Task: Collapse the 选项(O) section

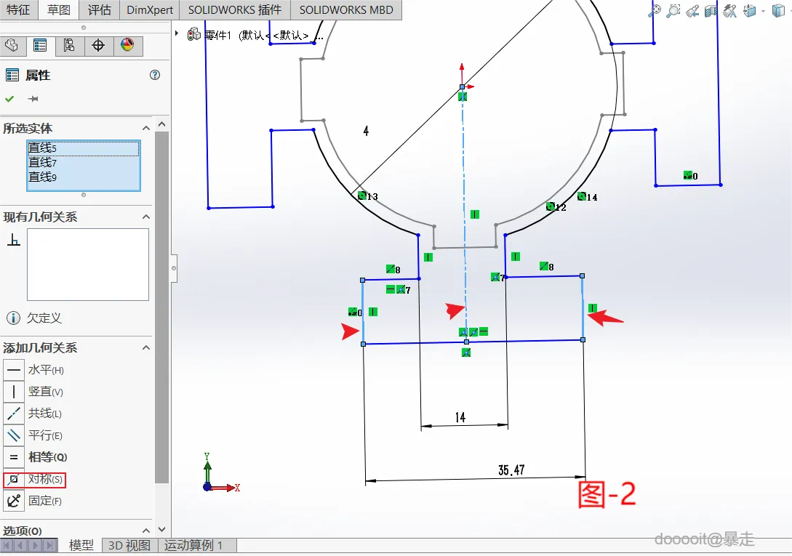Action: click(146, 531)
